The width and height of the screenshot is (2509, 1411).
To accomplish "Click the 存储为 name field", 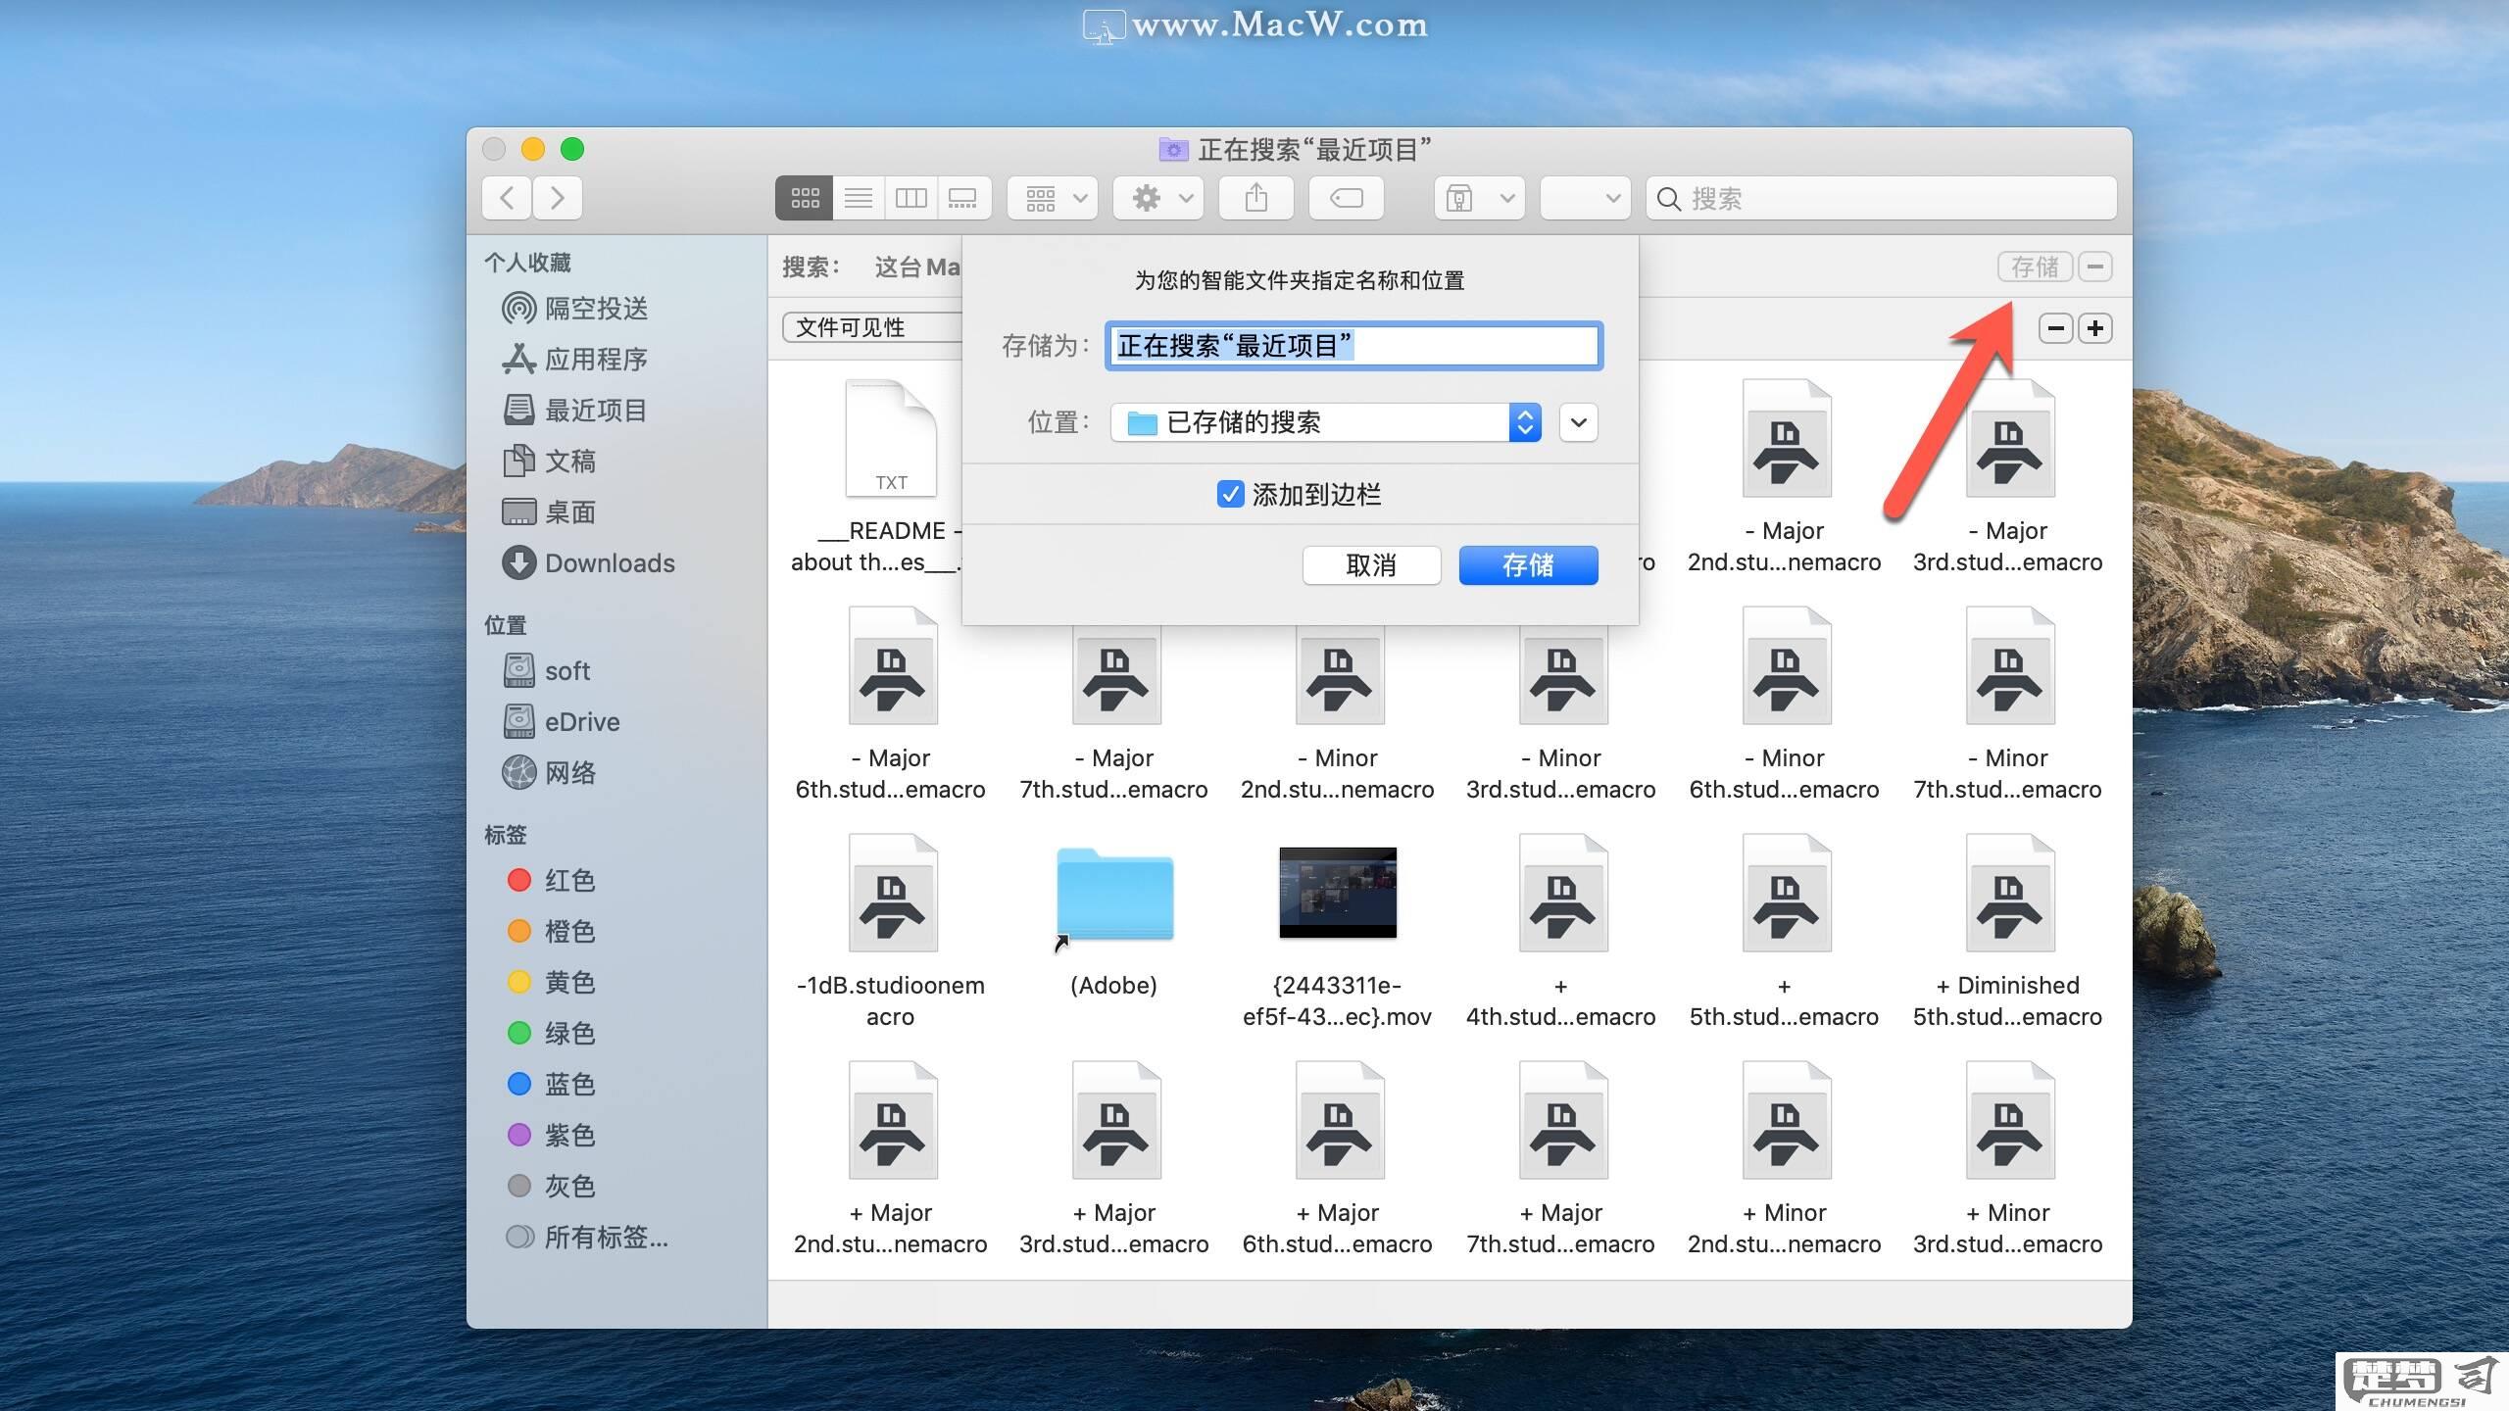I will click(1353, 346).
